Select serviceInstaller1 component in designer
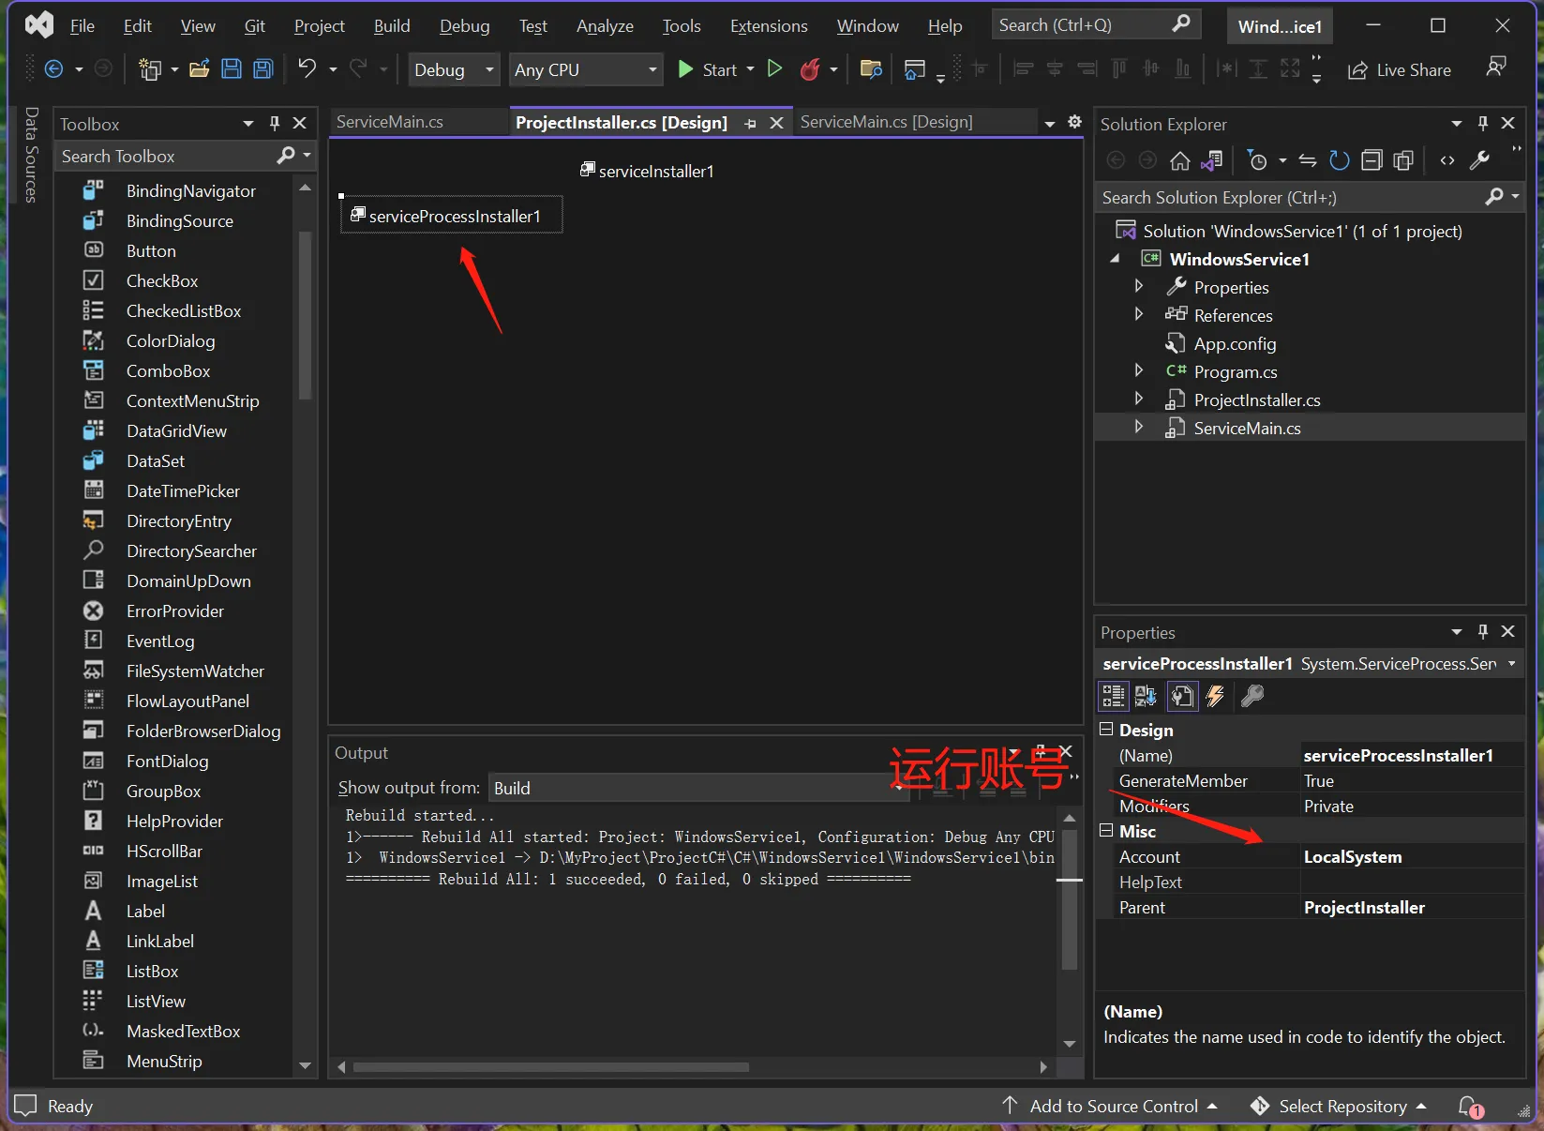This screenshot has height=1131, width=1544. (x=647, y=171)
